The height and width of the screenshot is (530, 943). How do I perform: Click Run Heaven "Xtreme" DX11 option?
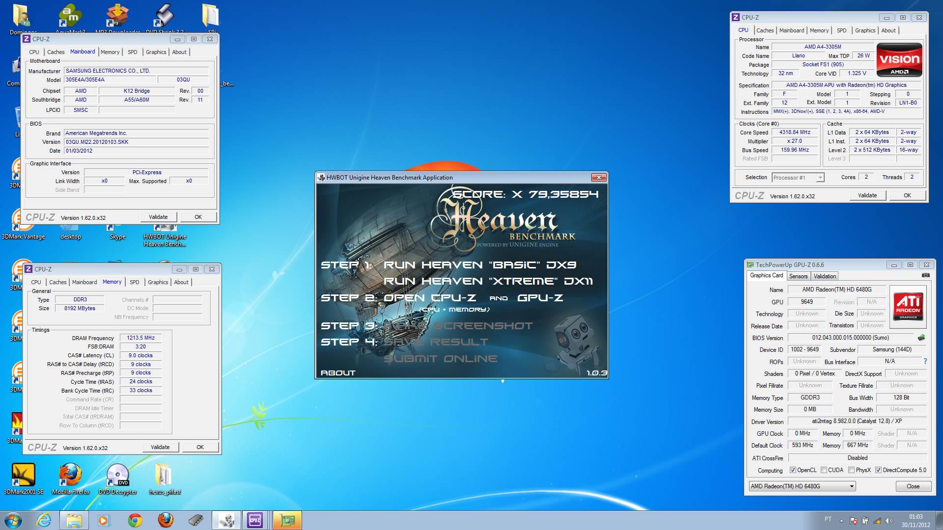pos(488,281)
